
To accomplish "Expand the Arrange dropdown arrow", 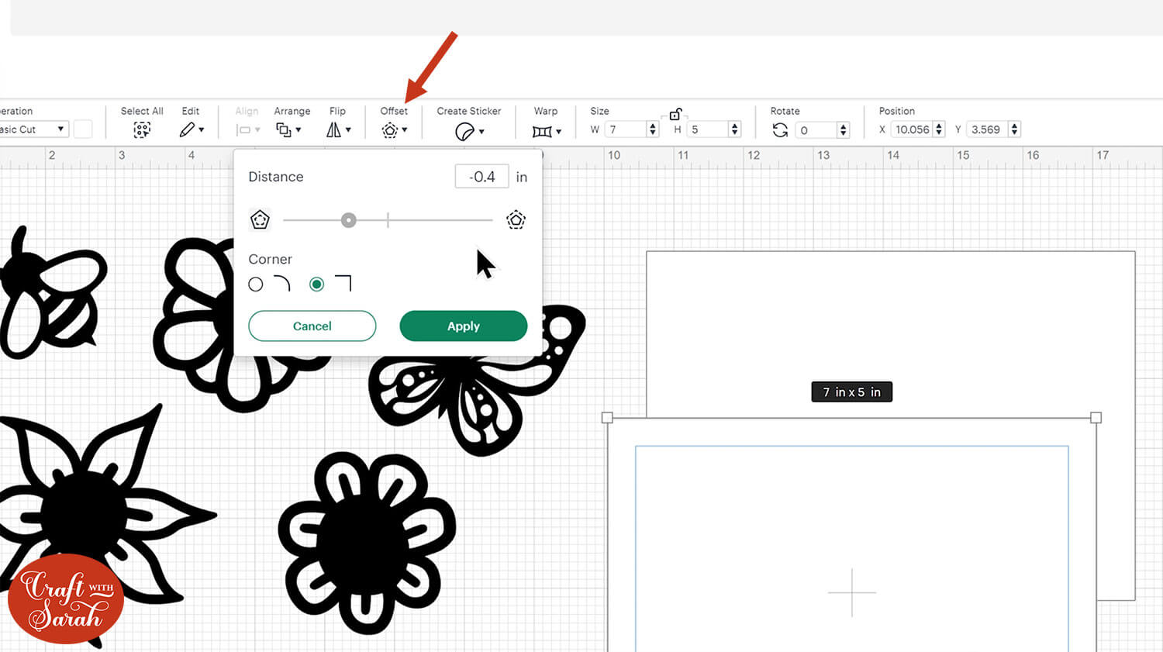I will [299, 130].
